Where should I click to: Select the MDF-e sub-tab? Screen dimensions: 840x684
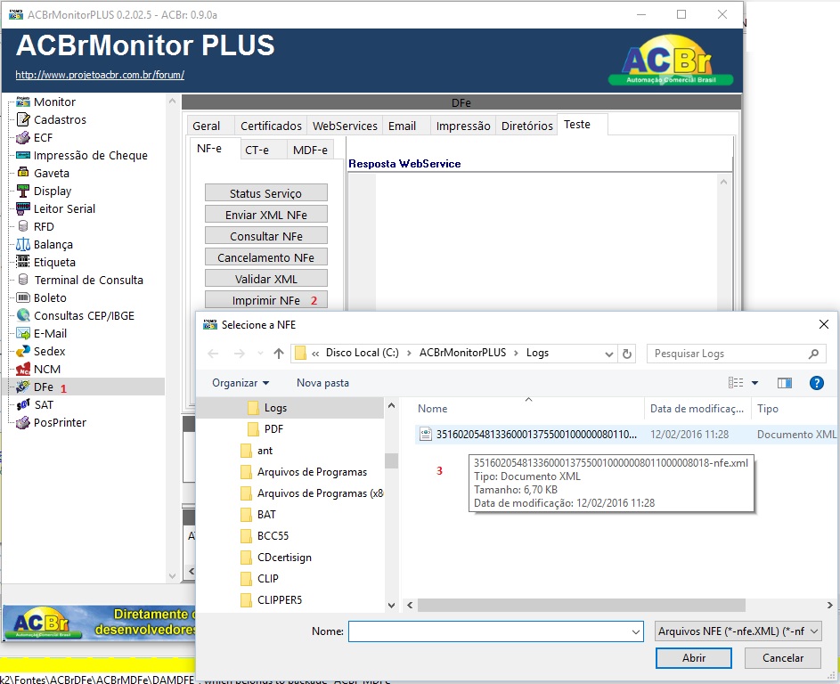tap(310, 150)
